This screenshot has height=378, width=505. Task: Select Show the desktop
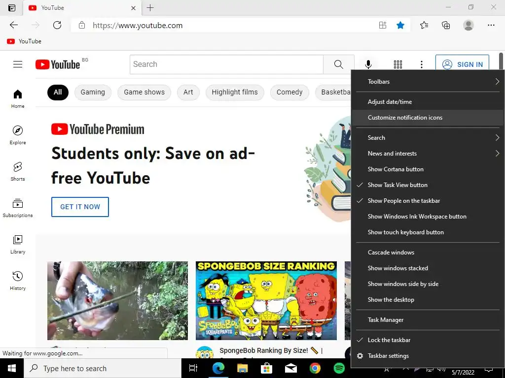click(428, 300)
